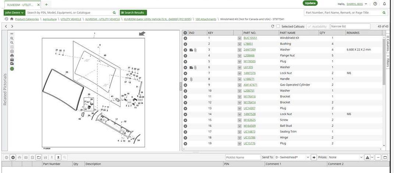Click the refresh icon beside Selected Callouts
This screenshot has width=394, height=173.
(x=273, y=26)
